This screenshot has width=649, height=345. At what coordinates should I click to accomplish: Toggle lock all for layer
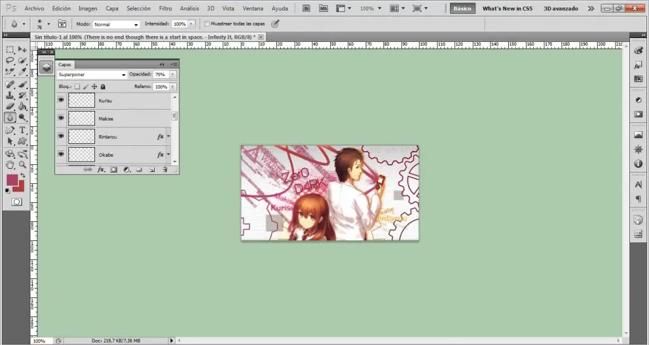click(103, 86)
